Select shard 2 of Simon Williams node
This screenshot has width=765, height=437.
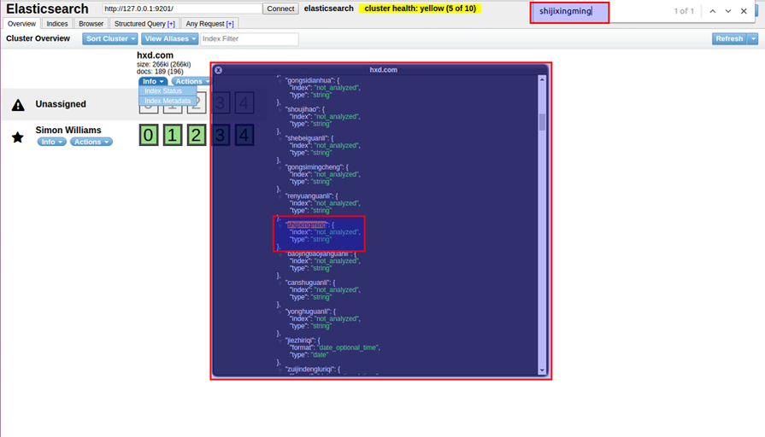(196, 135)
